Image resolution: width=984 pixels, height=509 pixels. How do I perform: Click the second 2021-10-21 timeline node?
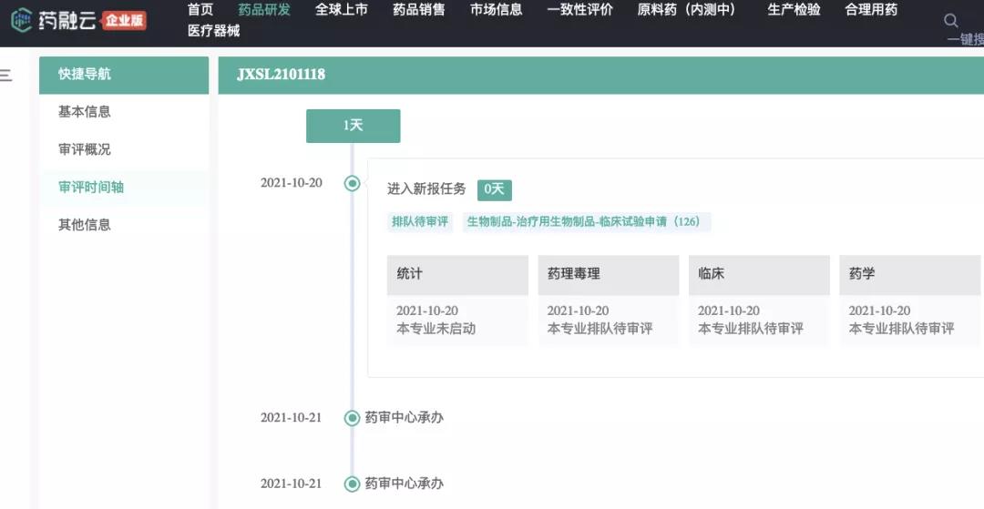click(352, 484)
